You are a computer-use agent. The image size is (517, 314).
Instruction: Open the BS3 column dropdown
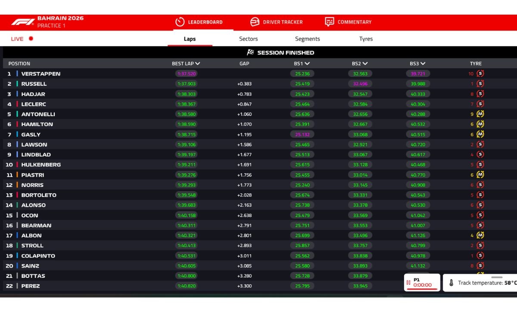[x=423, y=63]
